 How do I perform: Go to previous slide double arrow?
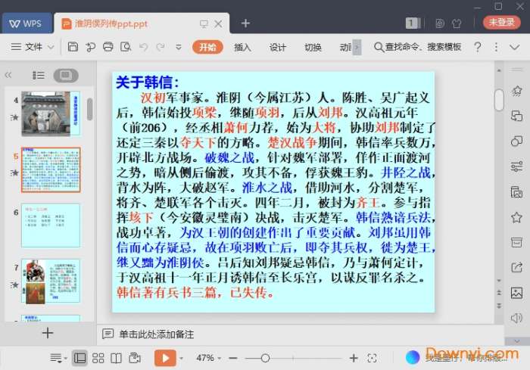point(499,293)
